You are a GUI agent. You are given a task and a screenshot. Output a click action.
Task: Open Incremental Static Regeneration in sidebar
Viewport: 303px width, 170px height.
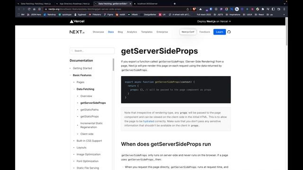[x=91, y=125]
